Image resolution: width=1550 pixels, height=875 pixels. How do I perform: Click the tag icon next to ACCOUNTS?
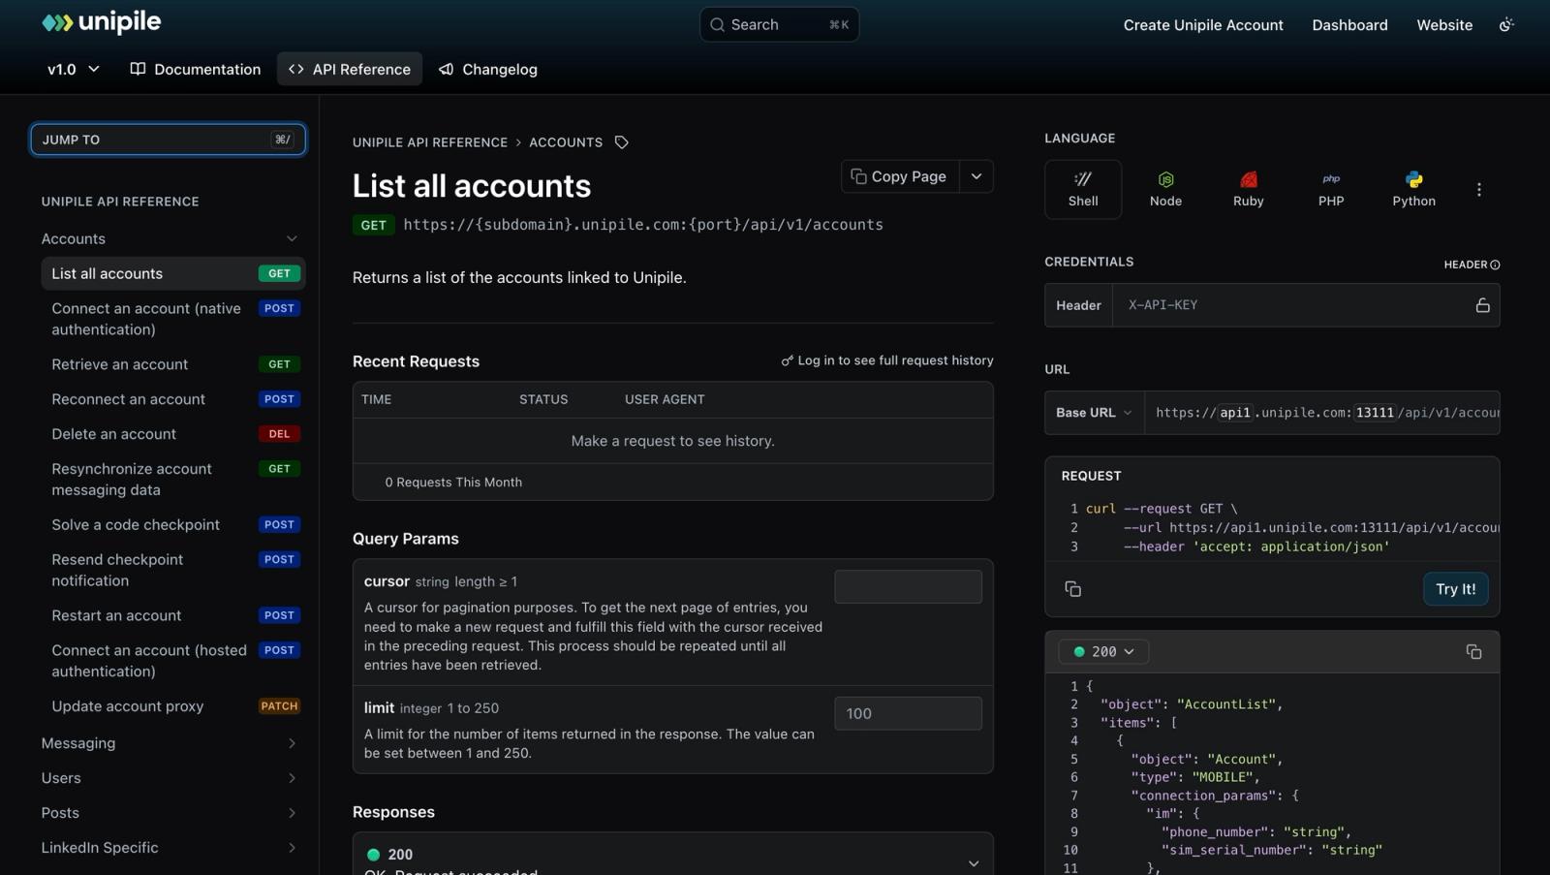pyautogui.click(x=622, y=142)
